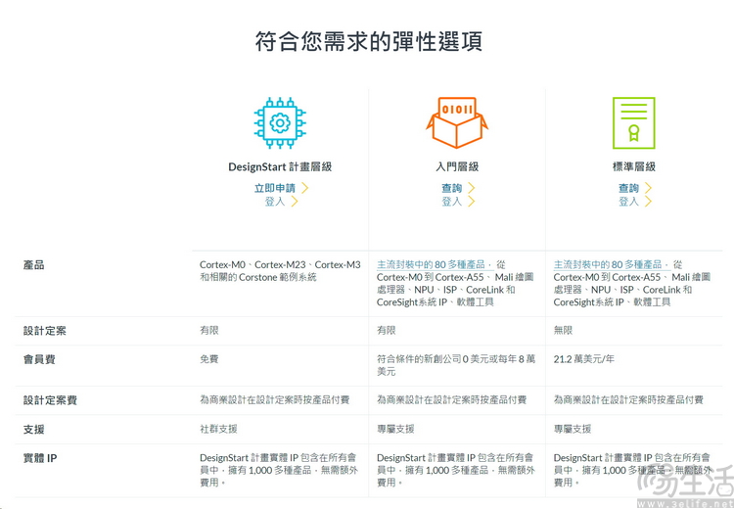Click 登入 under 入門層級
734x509 pixels.
(x=452, y=202)
